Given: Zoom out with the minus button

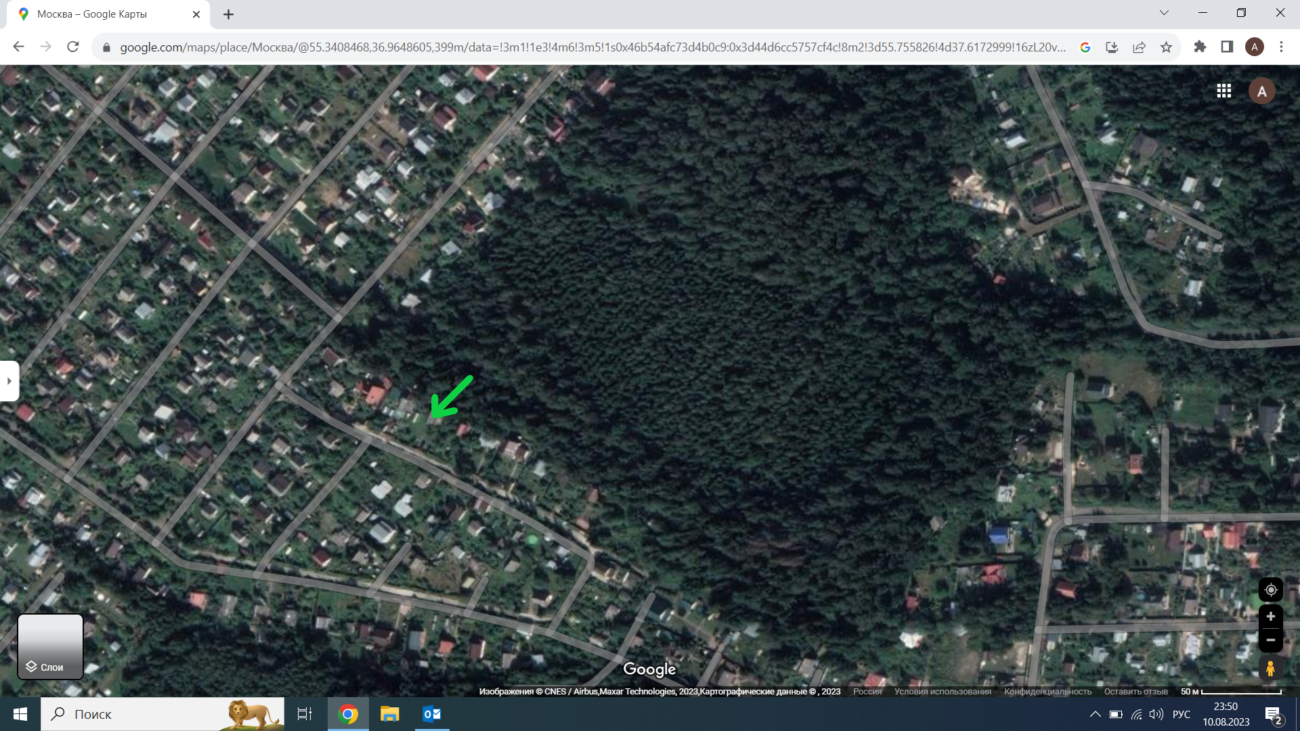Looking at the screenshot, I should pyautogui.click(x=1270, y=640).
